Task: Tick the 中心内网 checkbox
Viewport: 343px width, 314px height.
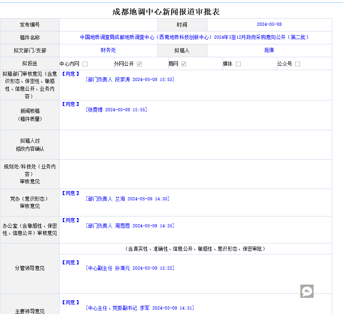Action: coord(85,64)
